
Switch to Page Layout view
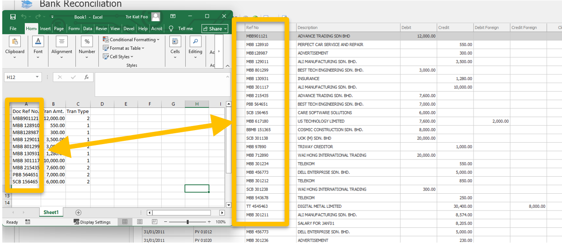click(140, 222)
